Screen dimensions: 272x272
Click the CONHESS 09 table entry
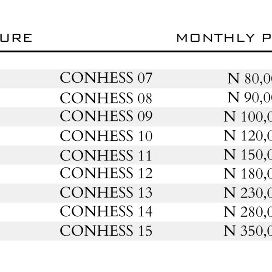click(106, 116)
